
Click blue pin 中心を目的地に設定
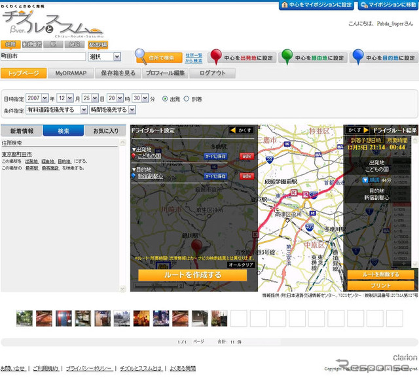coord(384,57)
